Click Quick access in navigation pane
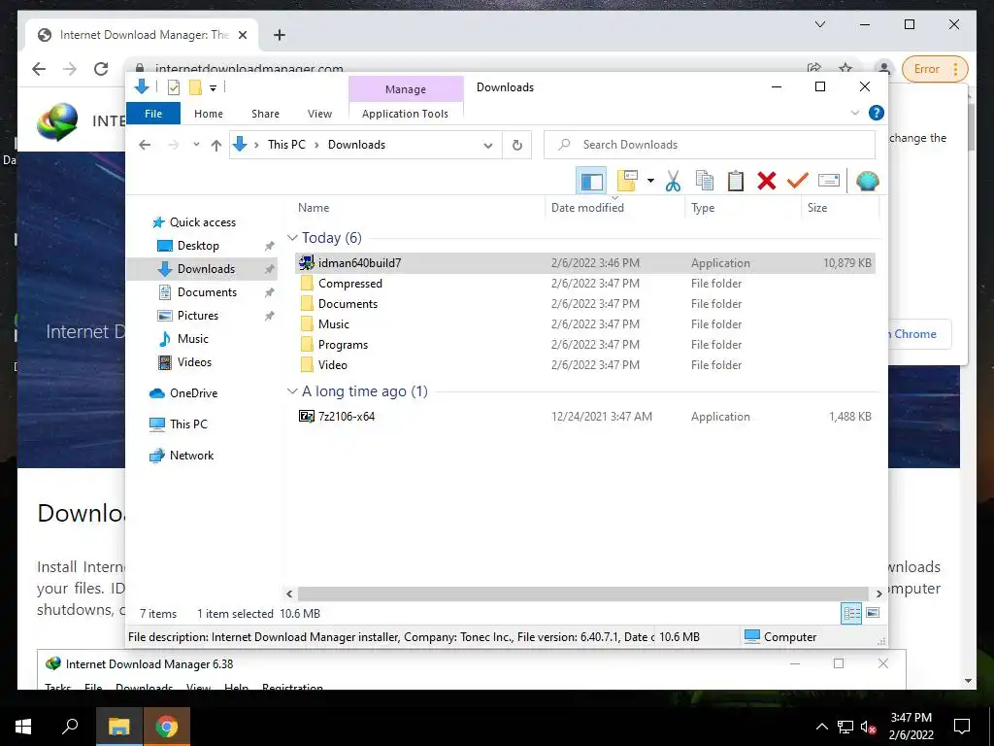994x746 pixels. click(x=202, y=222)
